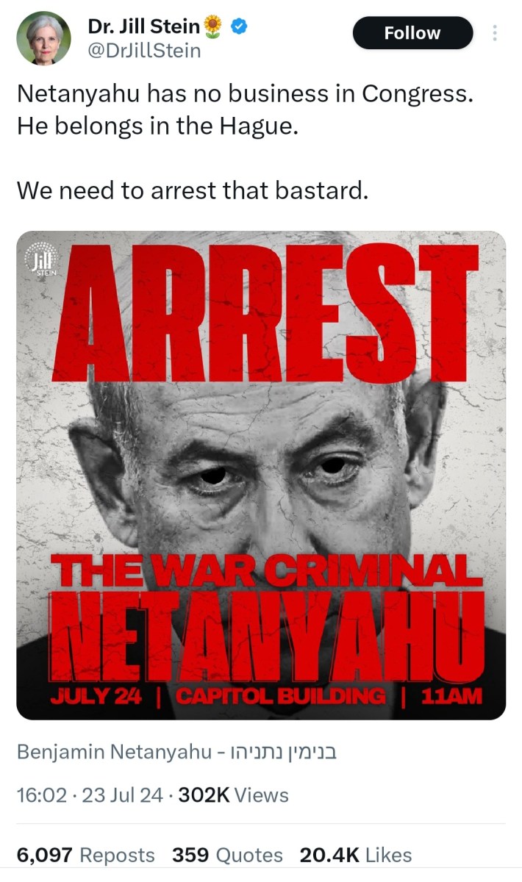Click the blue verified checkmark badge
The height and width of the screenshot is (882, 522).
(x=239, y=27)
